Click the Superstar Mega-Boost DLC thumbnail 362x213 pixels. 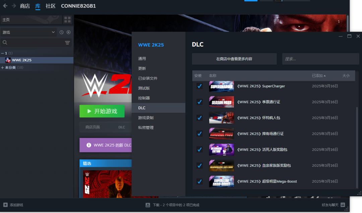[222, 182]
